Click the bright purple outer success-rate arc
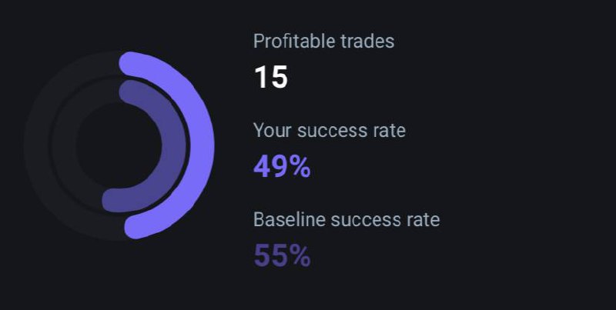The width and height of the screenshot is (616, 310). click(x=202, y=145)
